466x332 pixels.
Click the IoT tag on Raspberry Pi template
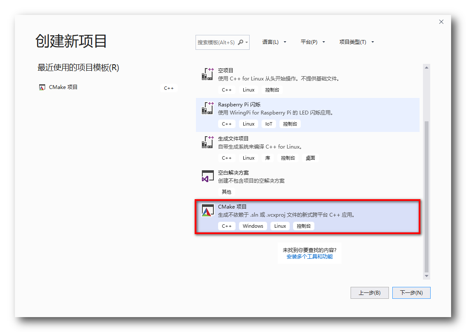point(269,124)
